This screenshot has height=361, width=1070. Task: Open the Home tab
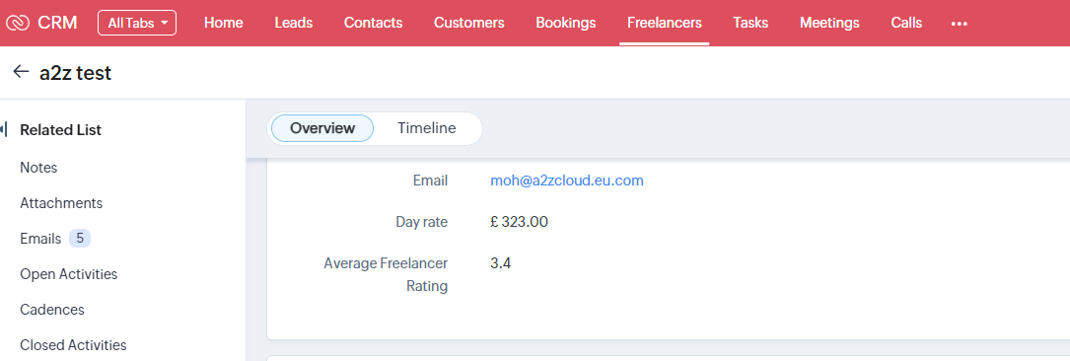(224, 23)
